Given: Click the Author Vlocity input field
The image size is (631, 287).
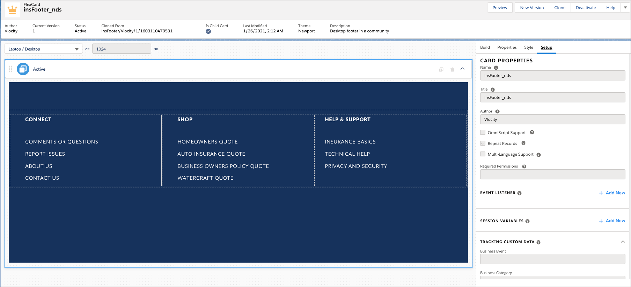Looking at the screenshot, I should click(x=552, y=119).
